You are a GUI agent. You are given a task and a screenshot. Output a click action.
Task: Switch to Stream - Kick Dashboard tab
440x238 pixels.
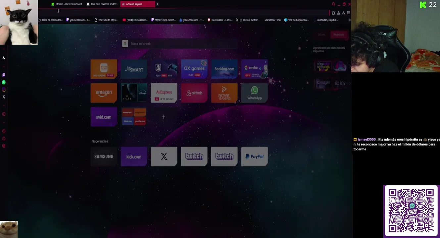67,4
